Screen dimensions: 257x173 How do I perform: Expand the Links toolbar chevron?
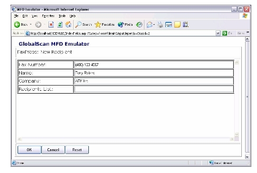(248, 32)
